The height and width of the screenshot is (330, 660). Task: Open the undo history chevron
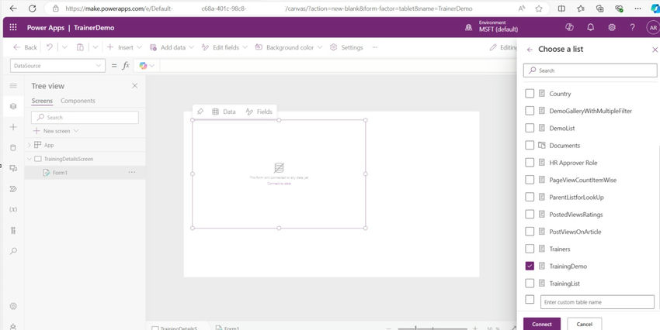tap(64, 47)
